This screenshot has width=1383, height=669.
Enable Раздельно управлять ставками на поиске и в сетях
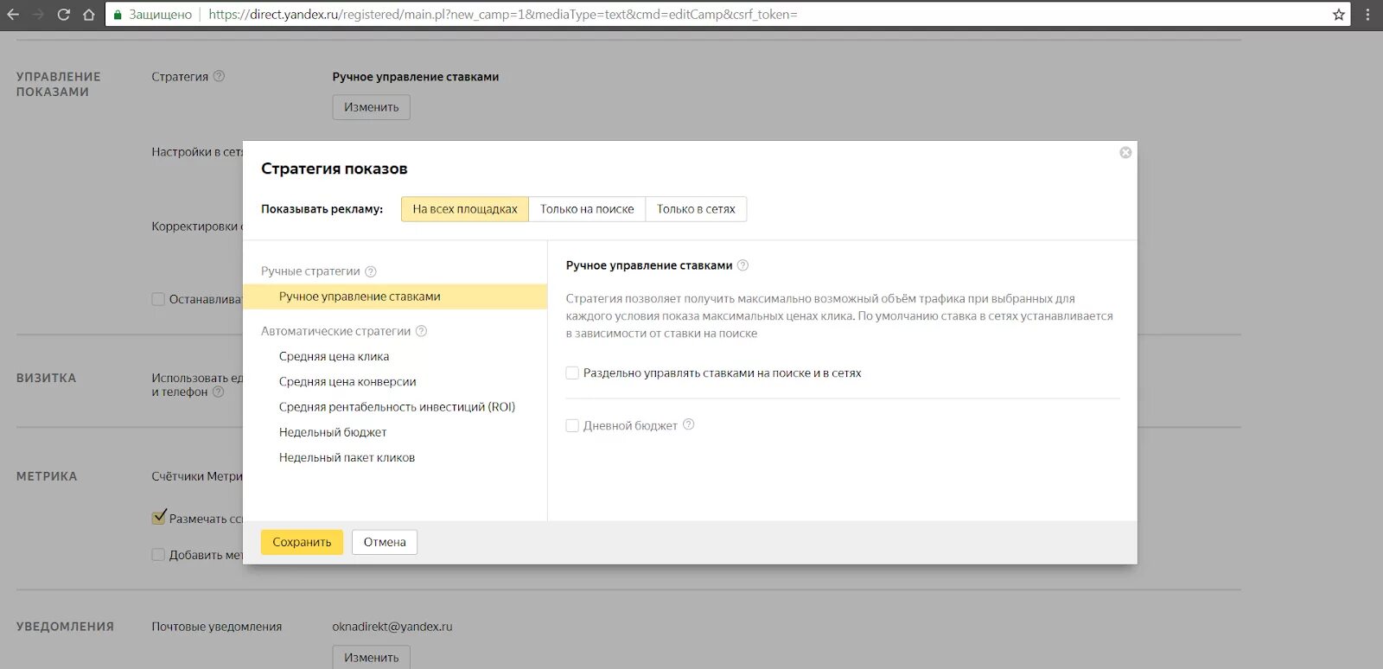(572, 373)
